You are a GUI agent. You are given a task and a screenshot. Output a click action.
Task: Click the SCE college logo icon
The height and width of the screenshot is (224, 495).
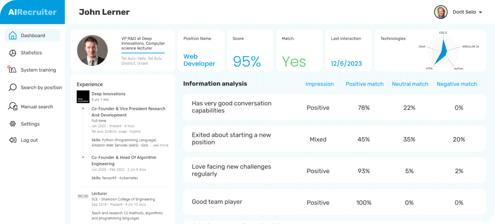coord(83,196)
